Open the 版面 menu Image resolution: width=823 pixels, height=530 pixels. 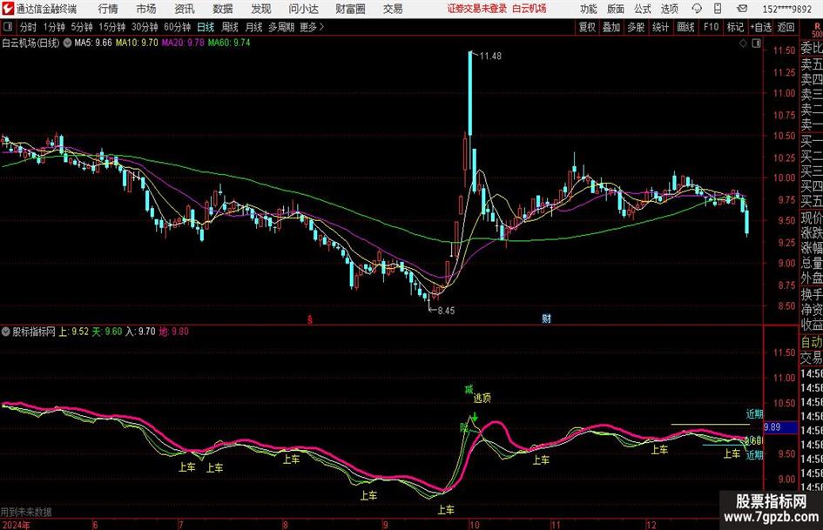pyautogui.click(x=616, y=9)
